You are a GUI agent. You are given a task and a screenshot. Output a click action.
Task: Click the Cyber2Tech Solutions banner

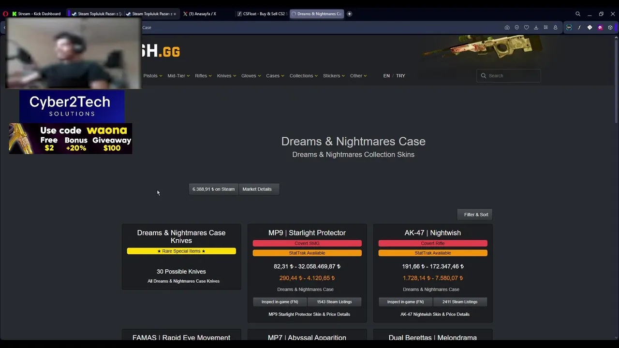tap(72, 106)
